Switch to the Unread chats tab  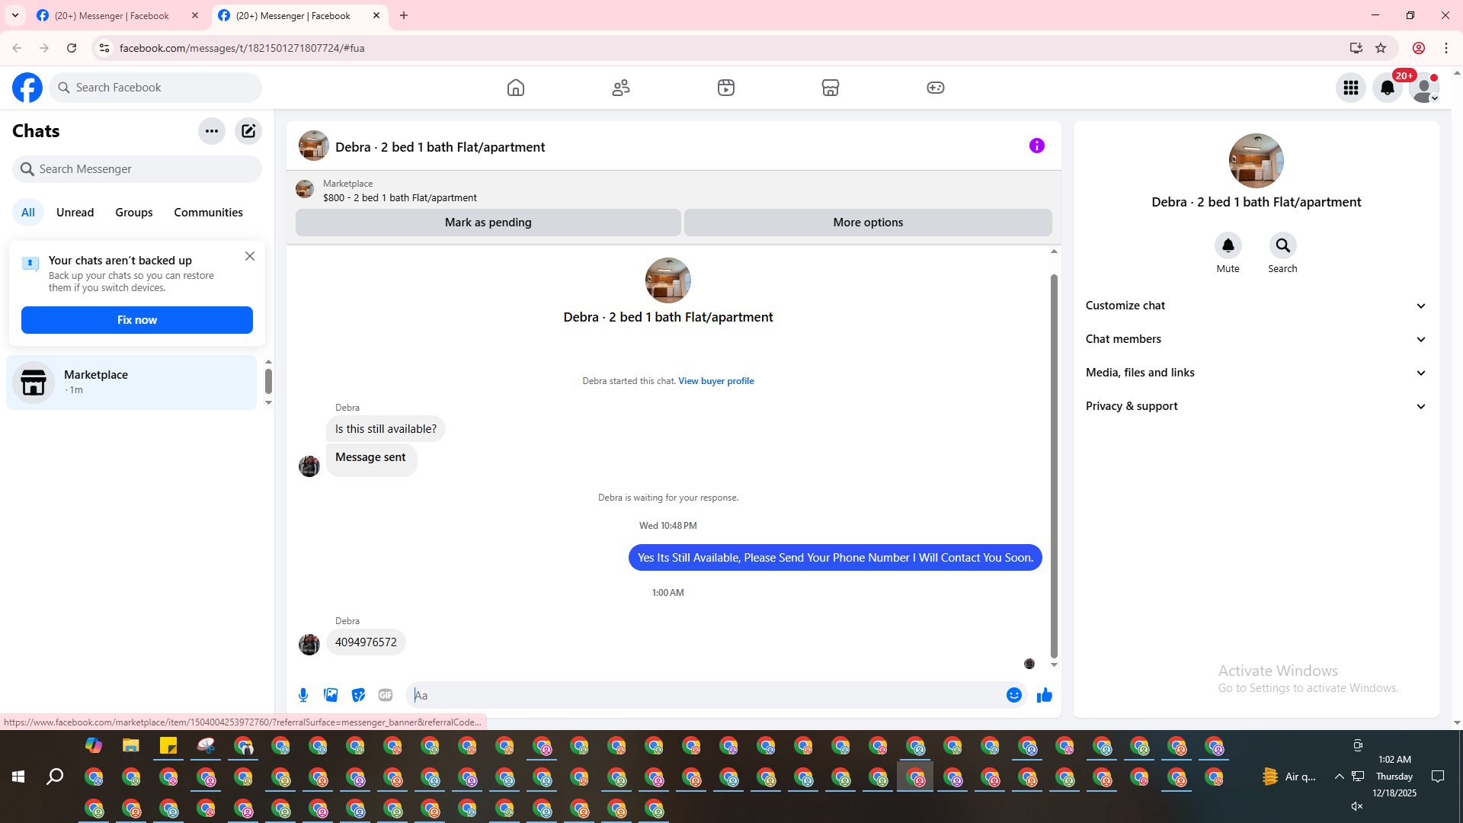pos(75,213)
